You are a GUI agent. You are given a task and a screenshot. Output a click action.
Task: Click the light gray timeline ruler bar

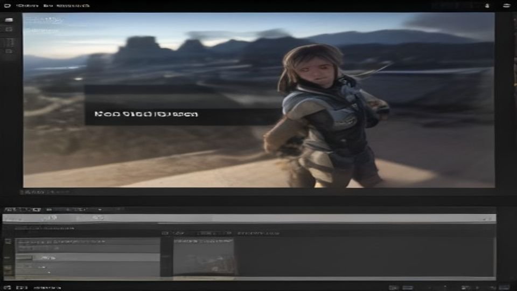click(x=249, y=218)
